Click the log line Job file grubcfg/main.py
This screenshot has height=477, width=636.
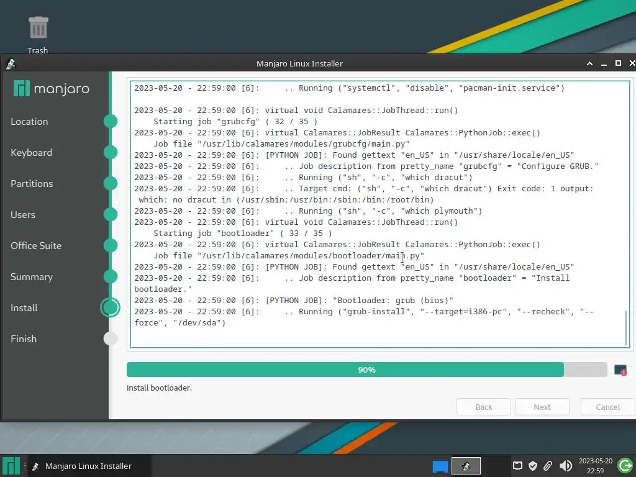coord(281,144)
